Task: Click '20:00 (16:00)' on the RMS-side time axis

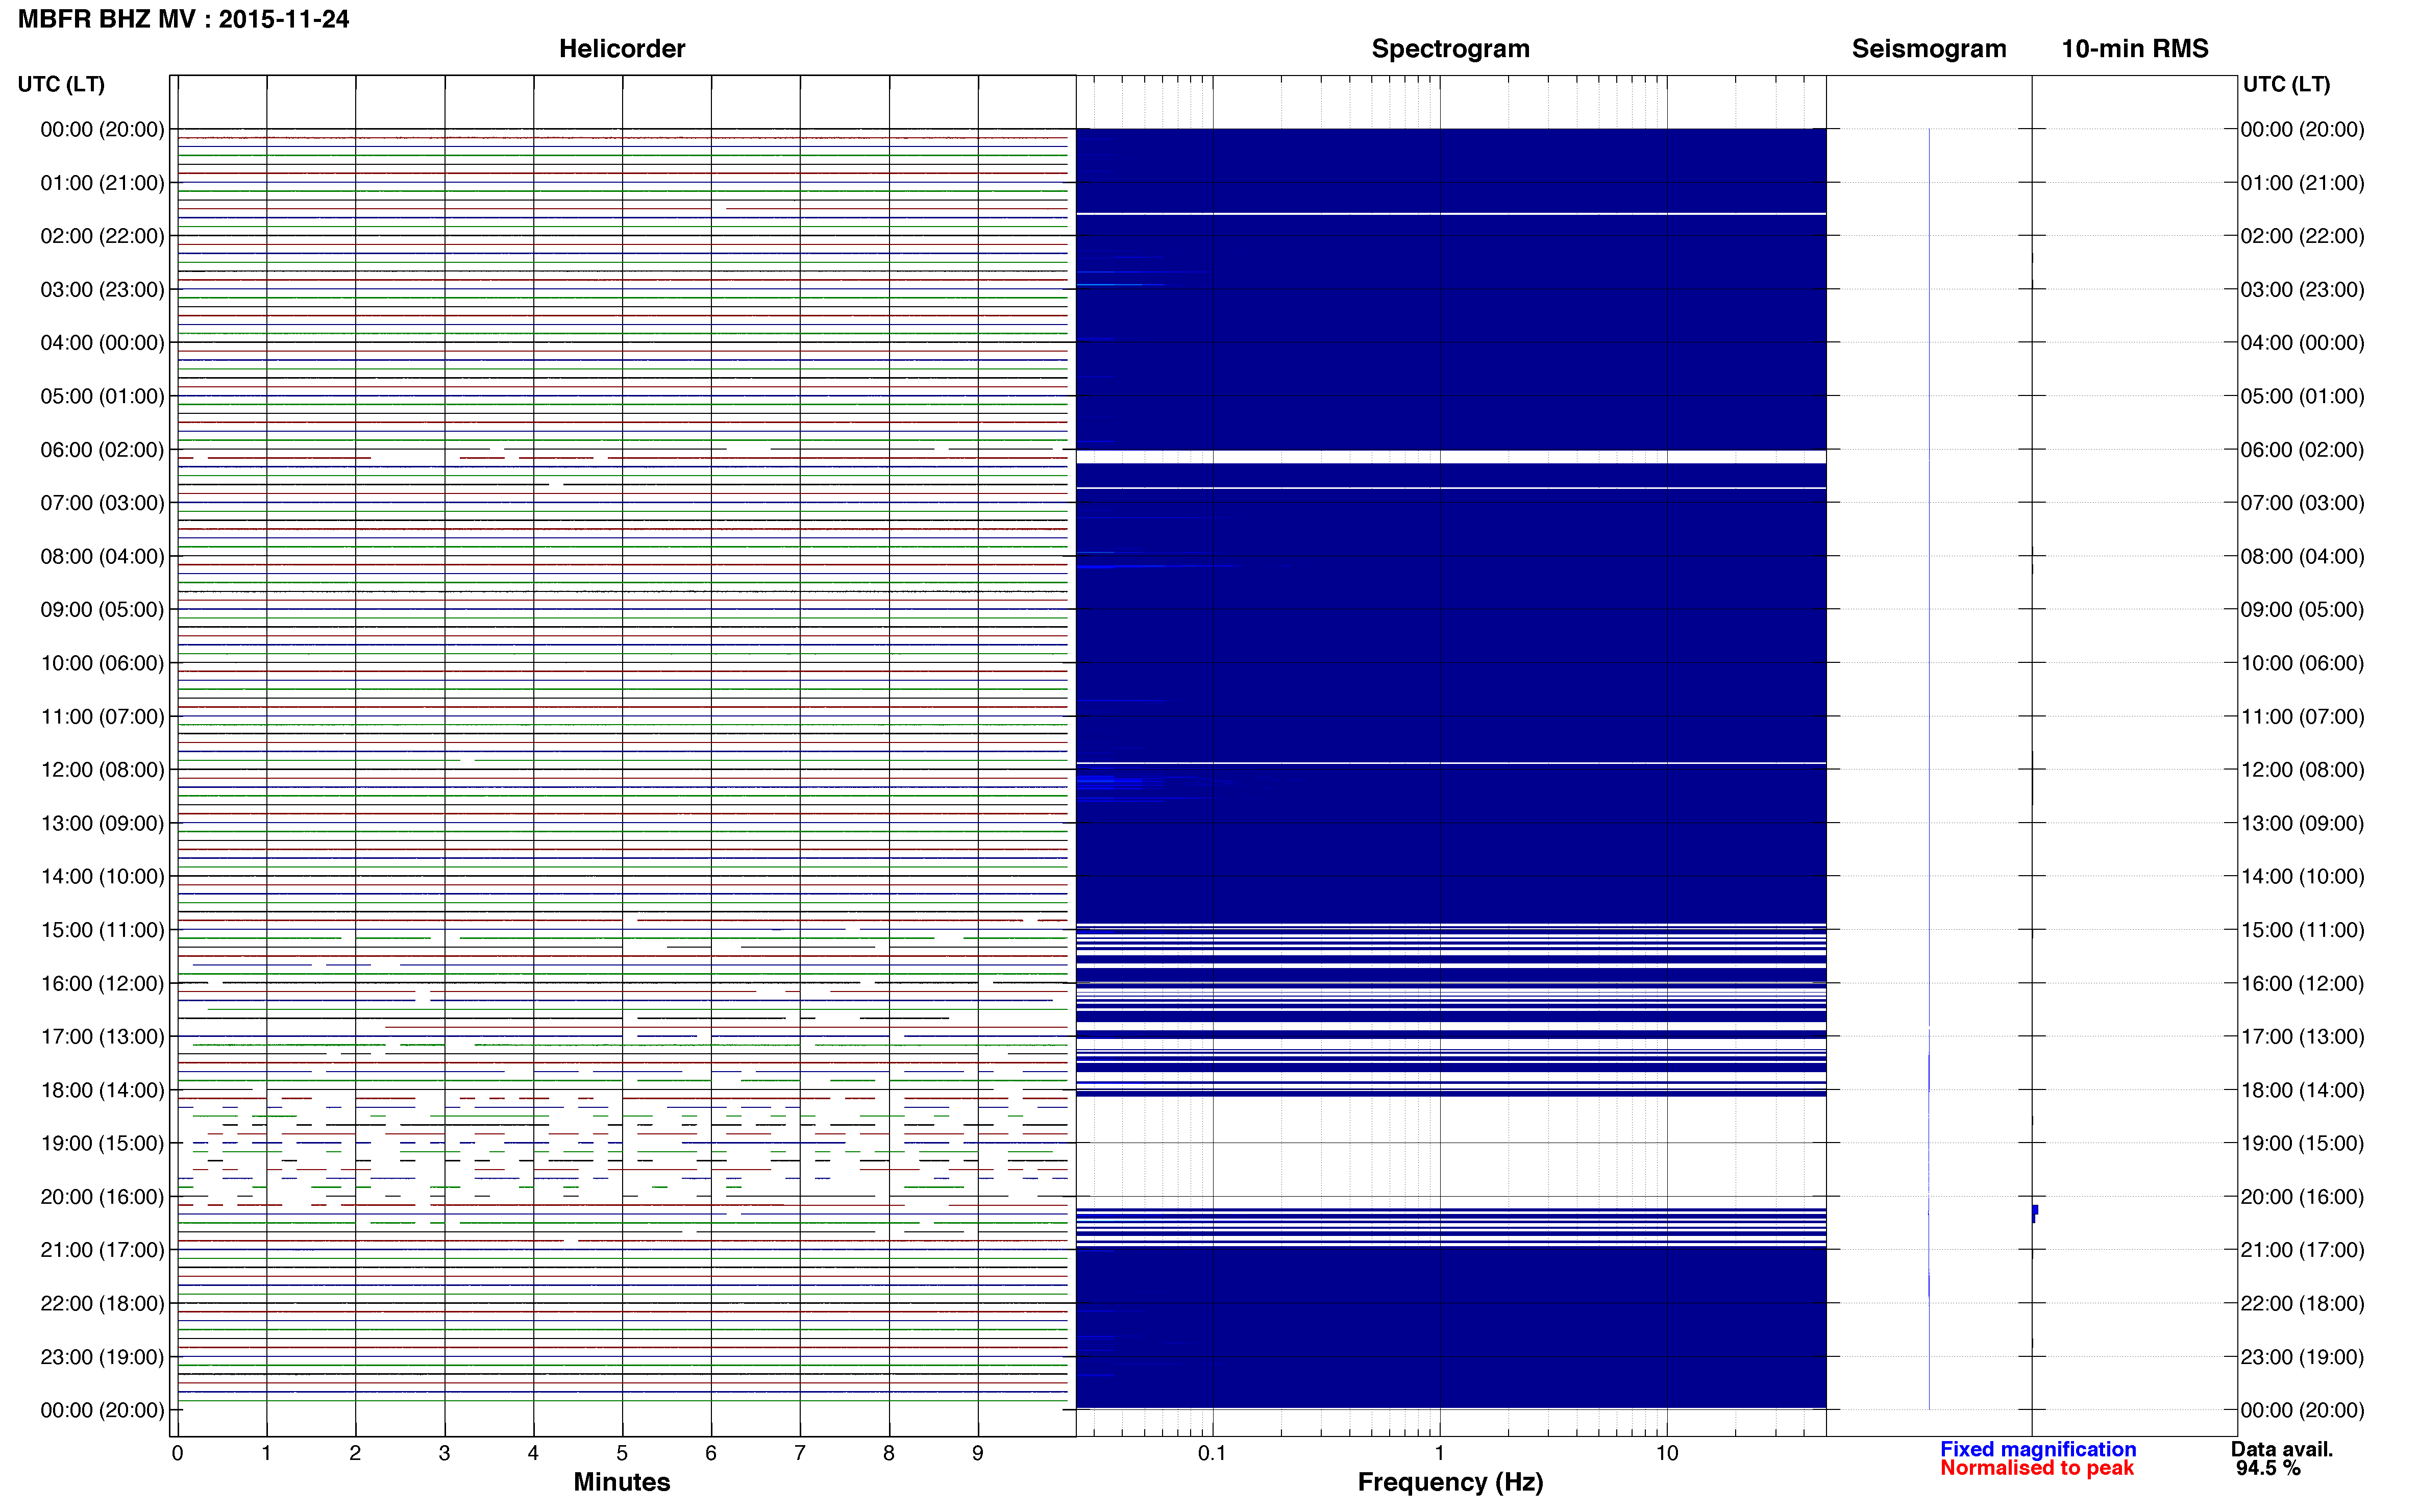Action: click(2302, 1197)
